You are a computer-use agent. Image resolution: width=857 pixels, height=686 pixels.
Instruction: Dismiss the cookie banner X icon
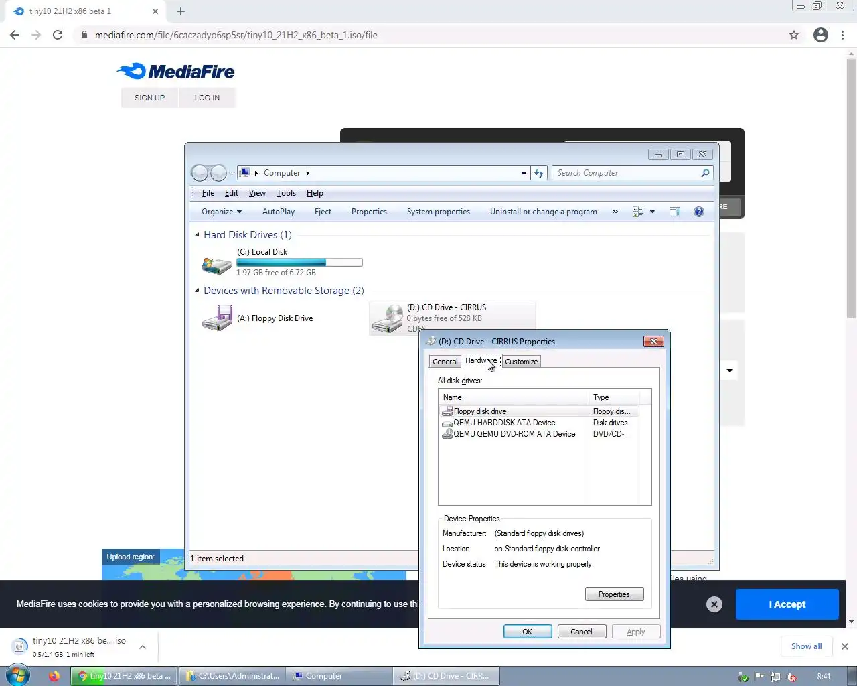[714, 604]
